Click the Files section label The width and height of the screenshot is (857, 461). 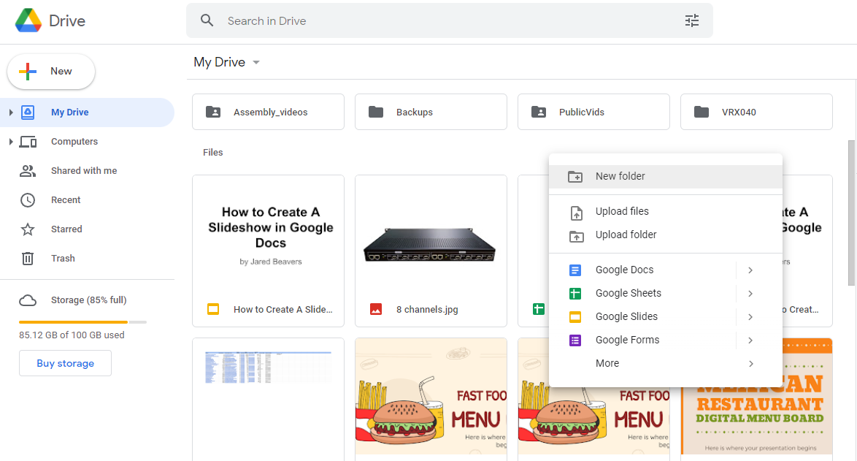[212, 153]
